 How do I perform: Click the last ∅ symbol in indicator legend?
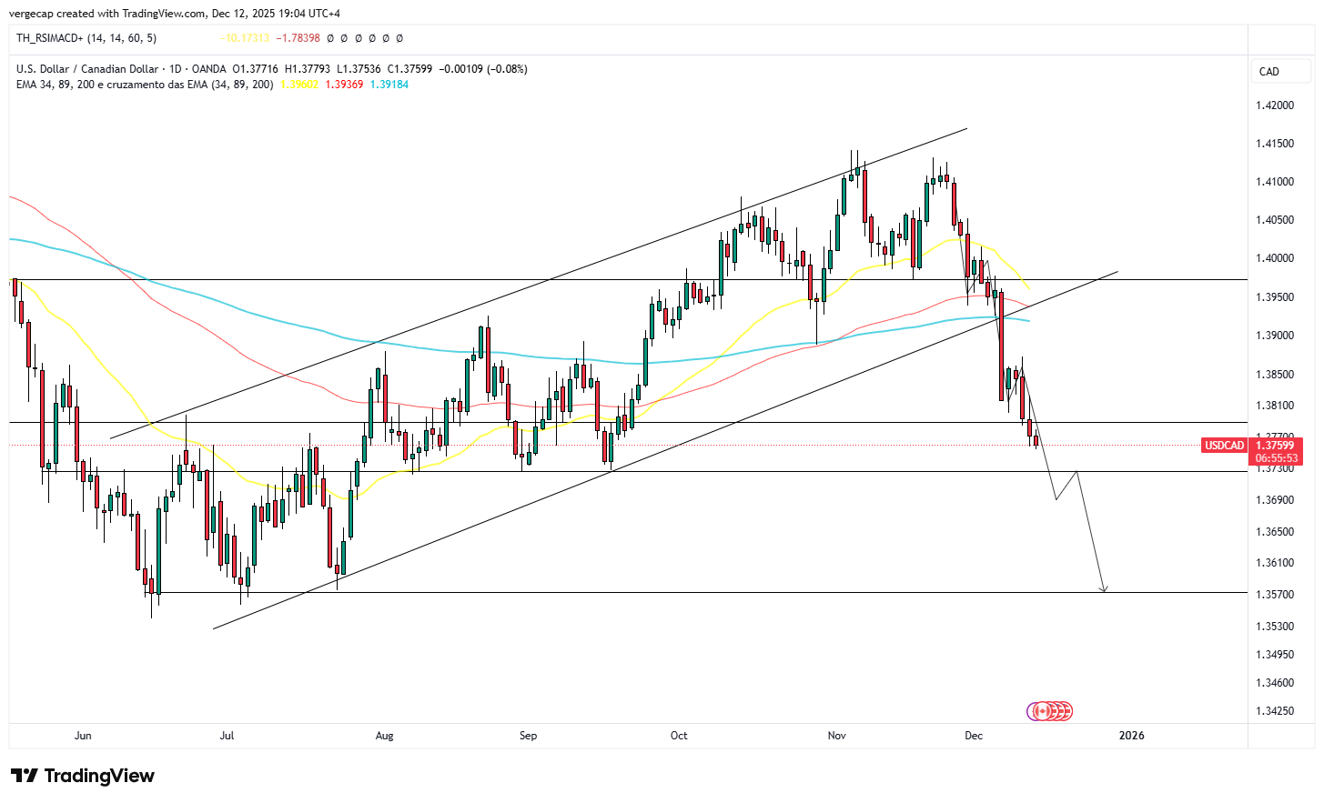pos(399,38)
